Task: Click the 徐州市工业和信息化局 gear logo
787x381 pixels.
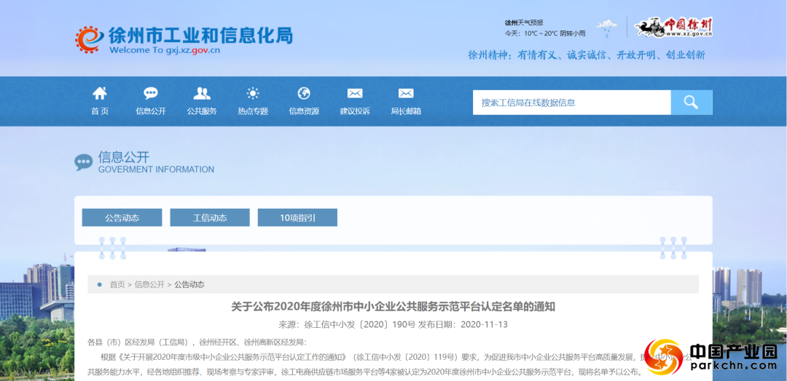Action: pyautogui.click(x=88, y=39)
